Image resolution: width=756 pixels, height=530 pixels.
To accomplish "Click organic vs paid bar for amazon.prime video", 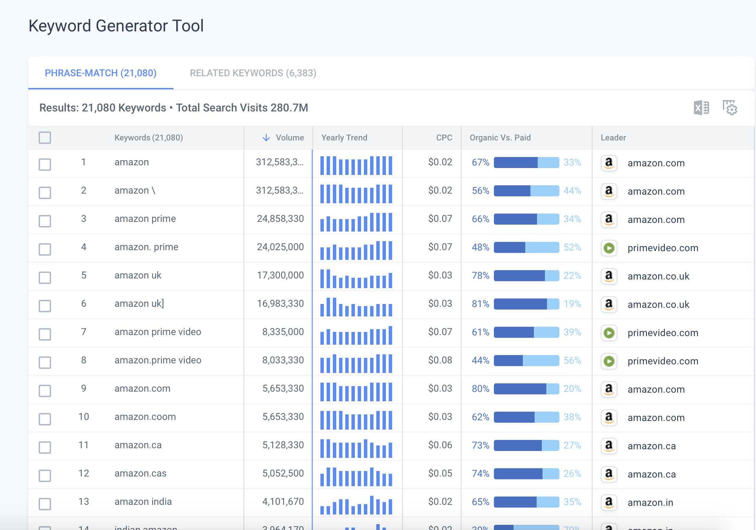I will pyautogui.click(x=526, y=361).
